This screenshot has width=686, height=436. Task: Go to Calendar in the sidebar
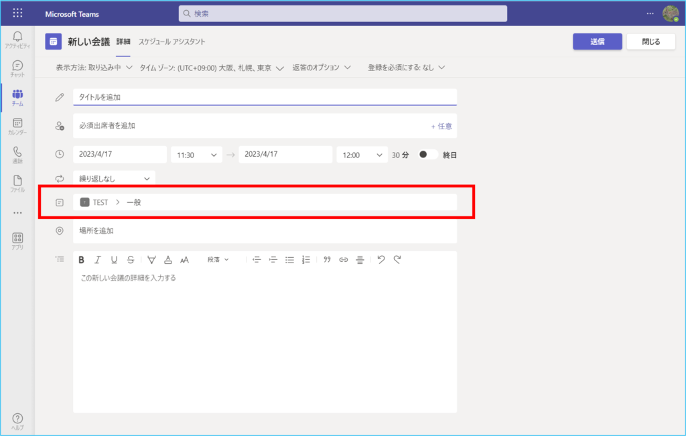pos(17,126)
